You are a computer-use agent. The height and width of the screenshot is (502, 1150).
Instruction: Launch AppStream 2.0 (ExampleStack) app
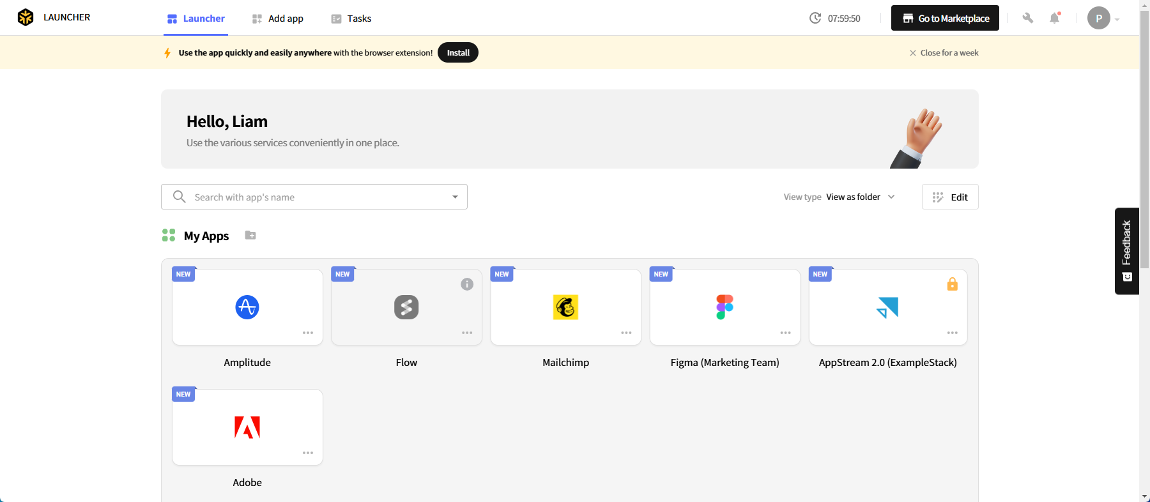tap(888, 307)
